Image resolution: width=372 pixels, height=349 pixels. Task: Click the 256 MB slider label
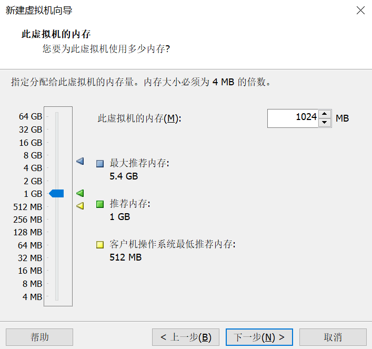[x=28, y=220]
